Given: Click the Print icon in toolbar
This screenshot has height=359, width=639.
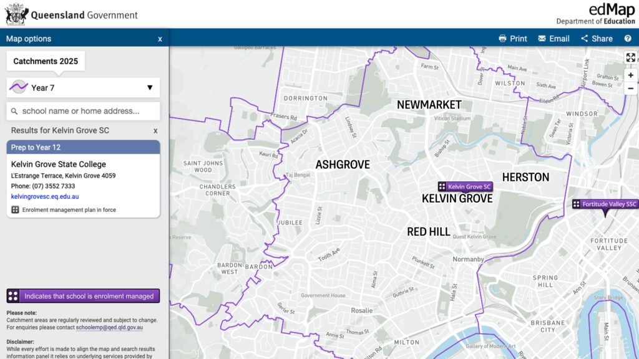Looking at the screenshot, I should pos(503,39).
